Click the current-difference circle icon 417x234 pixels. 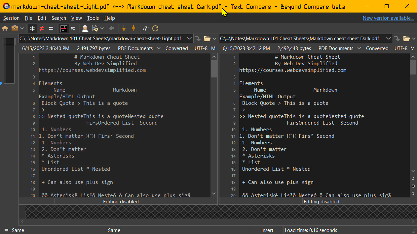pos(413,186)
